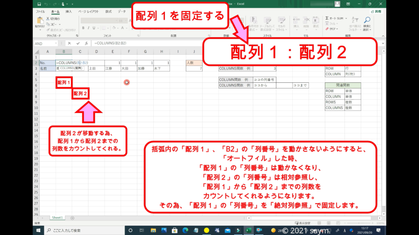Viewport: 419px width, 235px height.
Task: Click the Cut (切り取り) scissors icon
Action: pos(48,19)
